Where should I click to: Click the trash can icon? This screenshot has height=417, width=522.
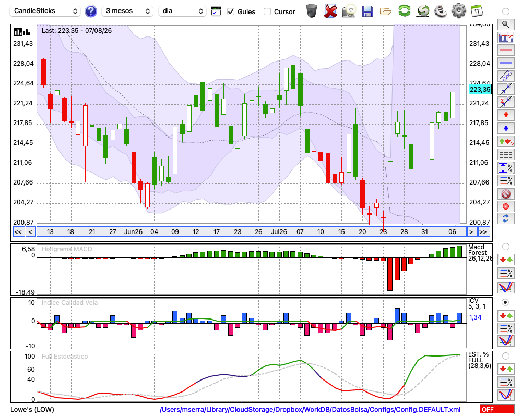click(x=312, y=11)
